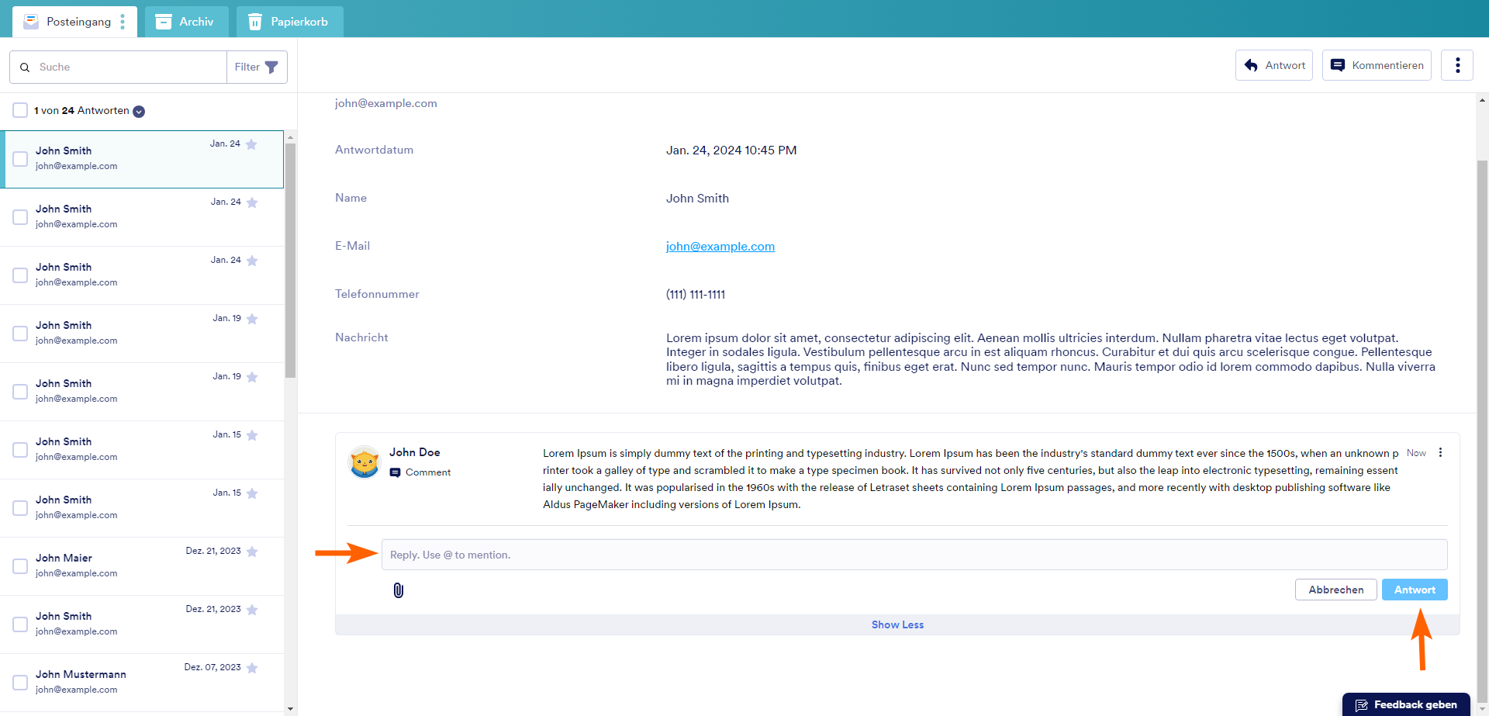
Task: Open the more options menu beside Kommentieren
Action: [1457, 65]
